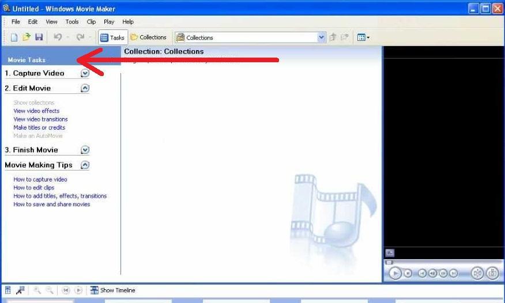Save the project with the floppy disk icon
The height and width of the screenshot is (303, 505).
[x=39, y=37]
